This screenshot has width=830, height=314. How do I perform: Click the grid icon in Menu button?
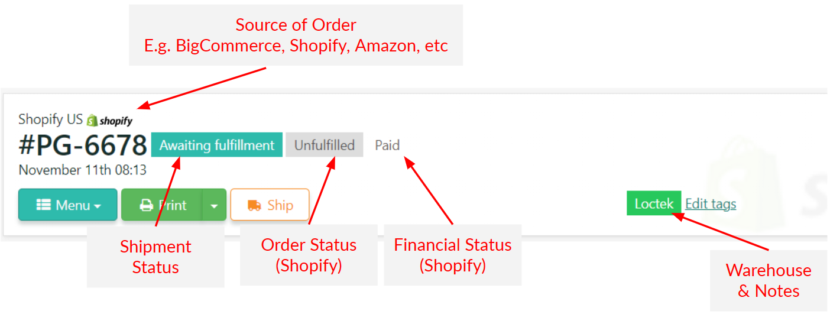pos(43,205)
